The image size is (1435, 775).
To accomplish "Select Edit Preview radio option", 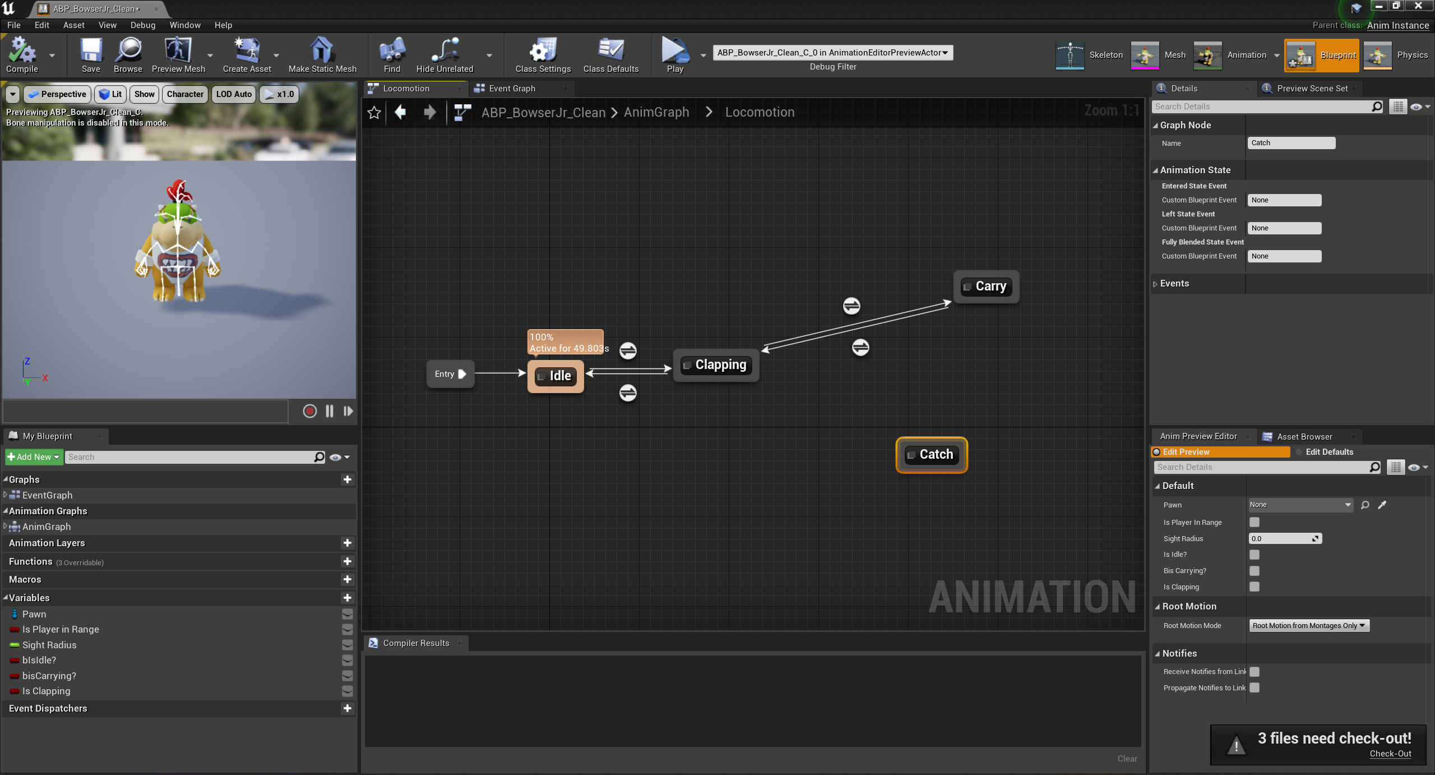I will 1220,452.
